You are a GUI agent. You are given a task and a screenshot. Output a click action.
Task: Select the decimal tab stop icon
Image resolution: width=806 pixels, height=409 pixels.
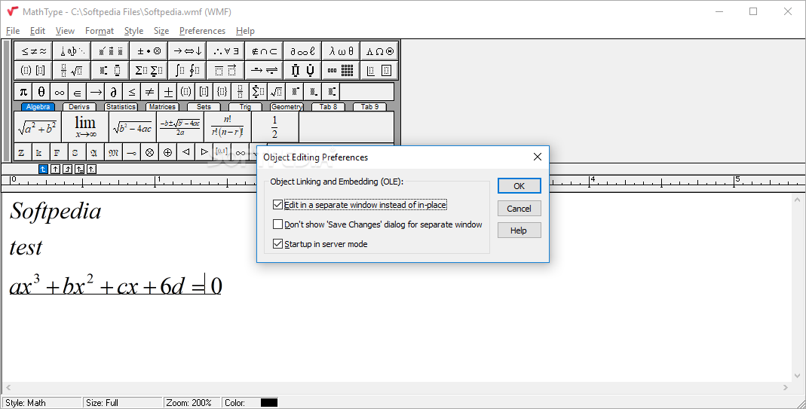pyautogui.click(x=91, y=169)
